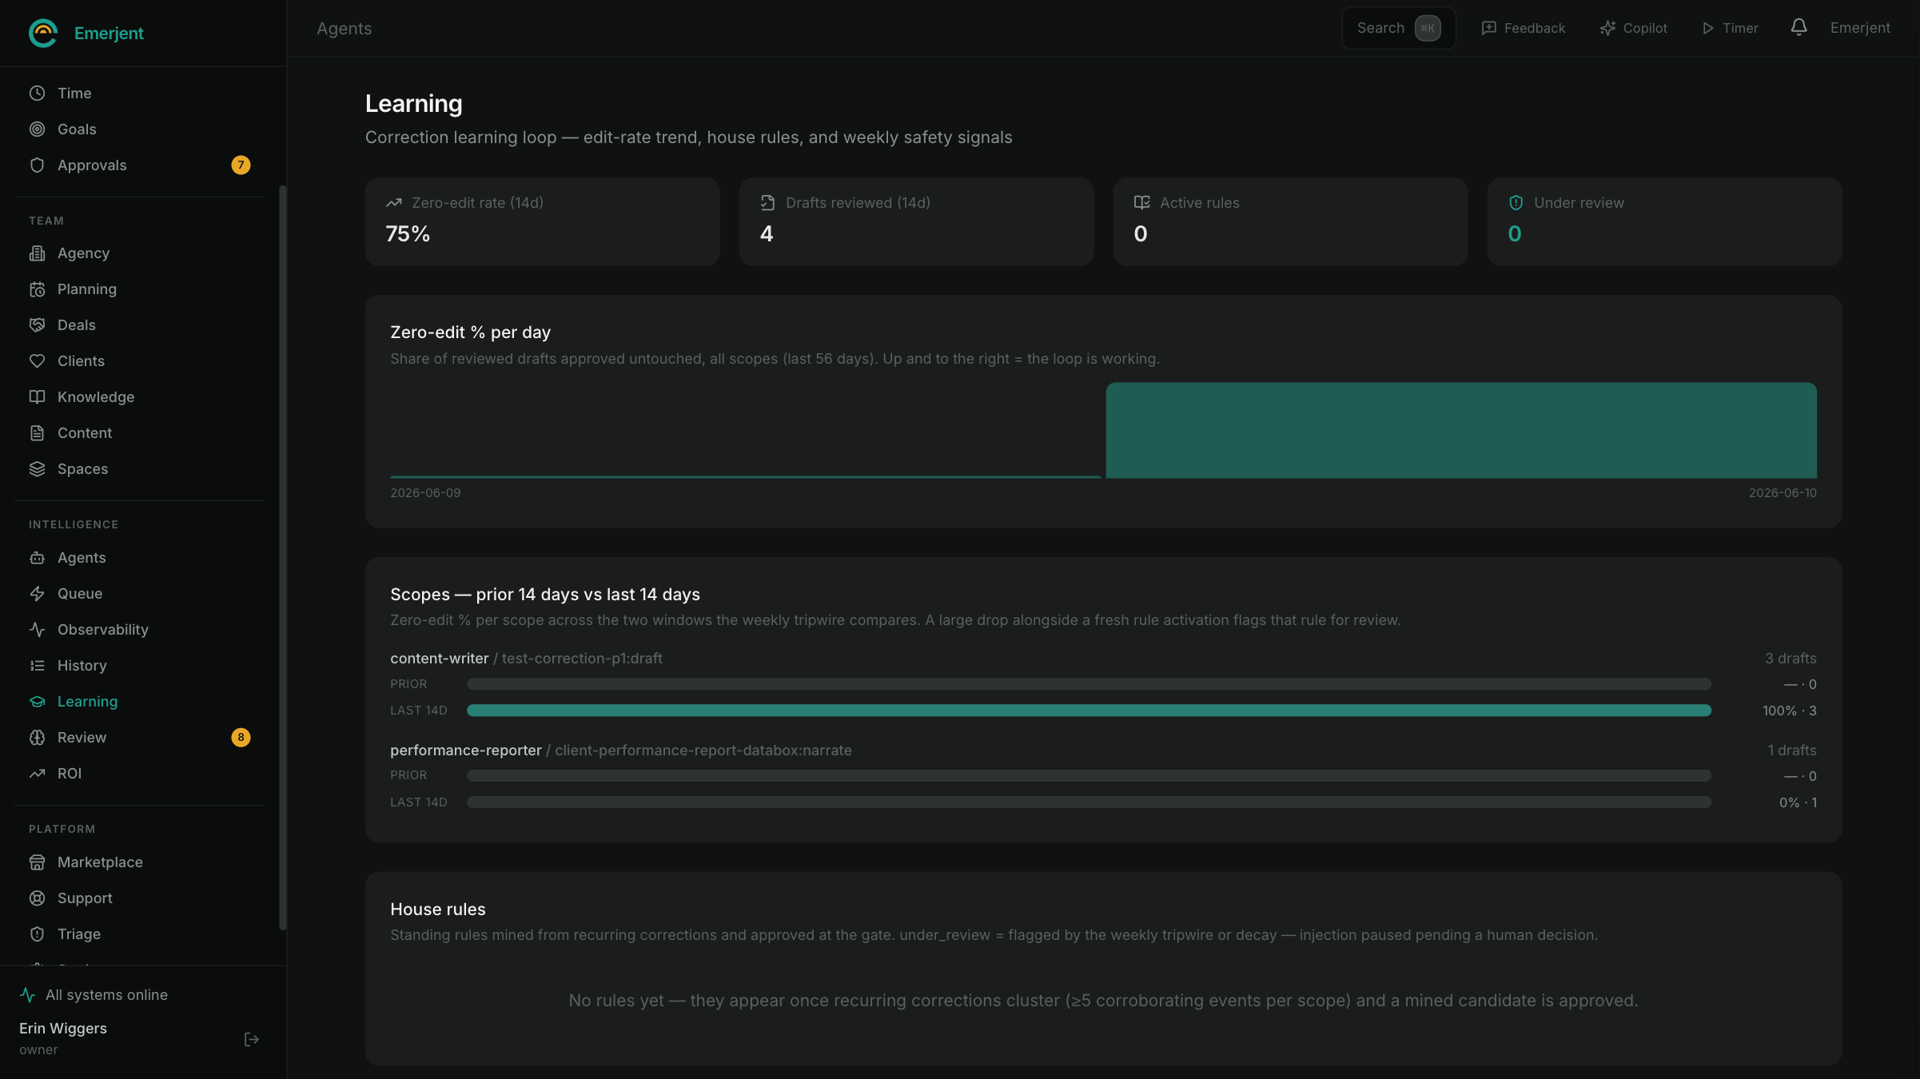The image size is (1920, 1079).
Task: Open Review via its brain icon
Action: point(37,737)
